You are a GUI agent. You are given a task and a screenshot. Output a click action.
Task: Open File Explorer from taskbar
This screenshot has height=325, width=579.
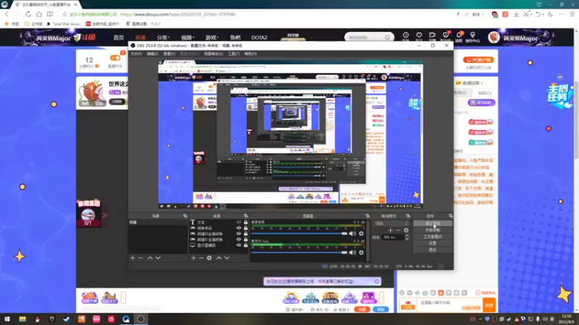click(x=22, y=319)
